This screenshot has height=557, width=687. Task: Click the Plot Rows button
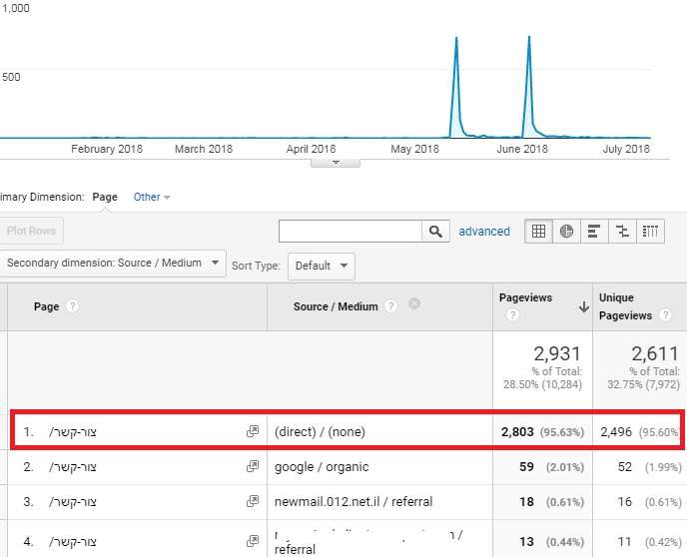(x=31, y=232)
